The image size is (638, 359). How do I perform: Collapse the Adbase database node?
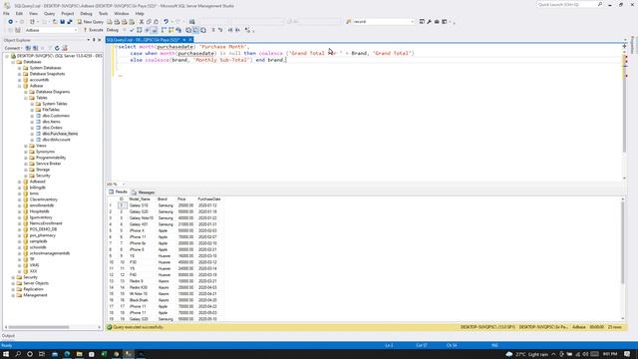(x=20, y=86)
